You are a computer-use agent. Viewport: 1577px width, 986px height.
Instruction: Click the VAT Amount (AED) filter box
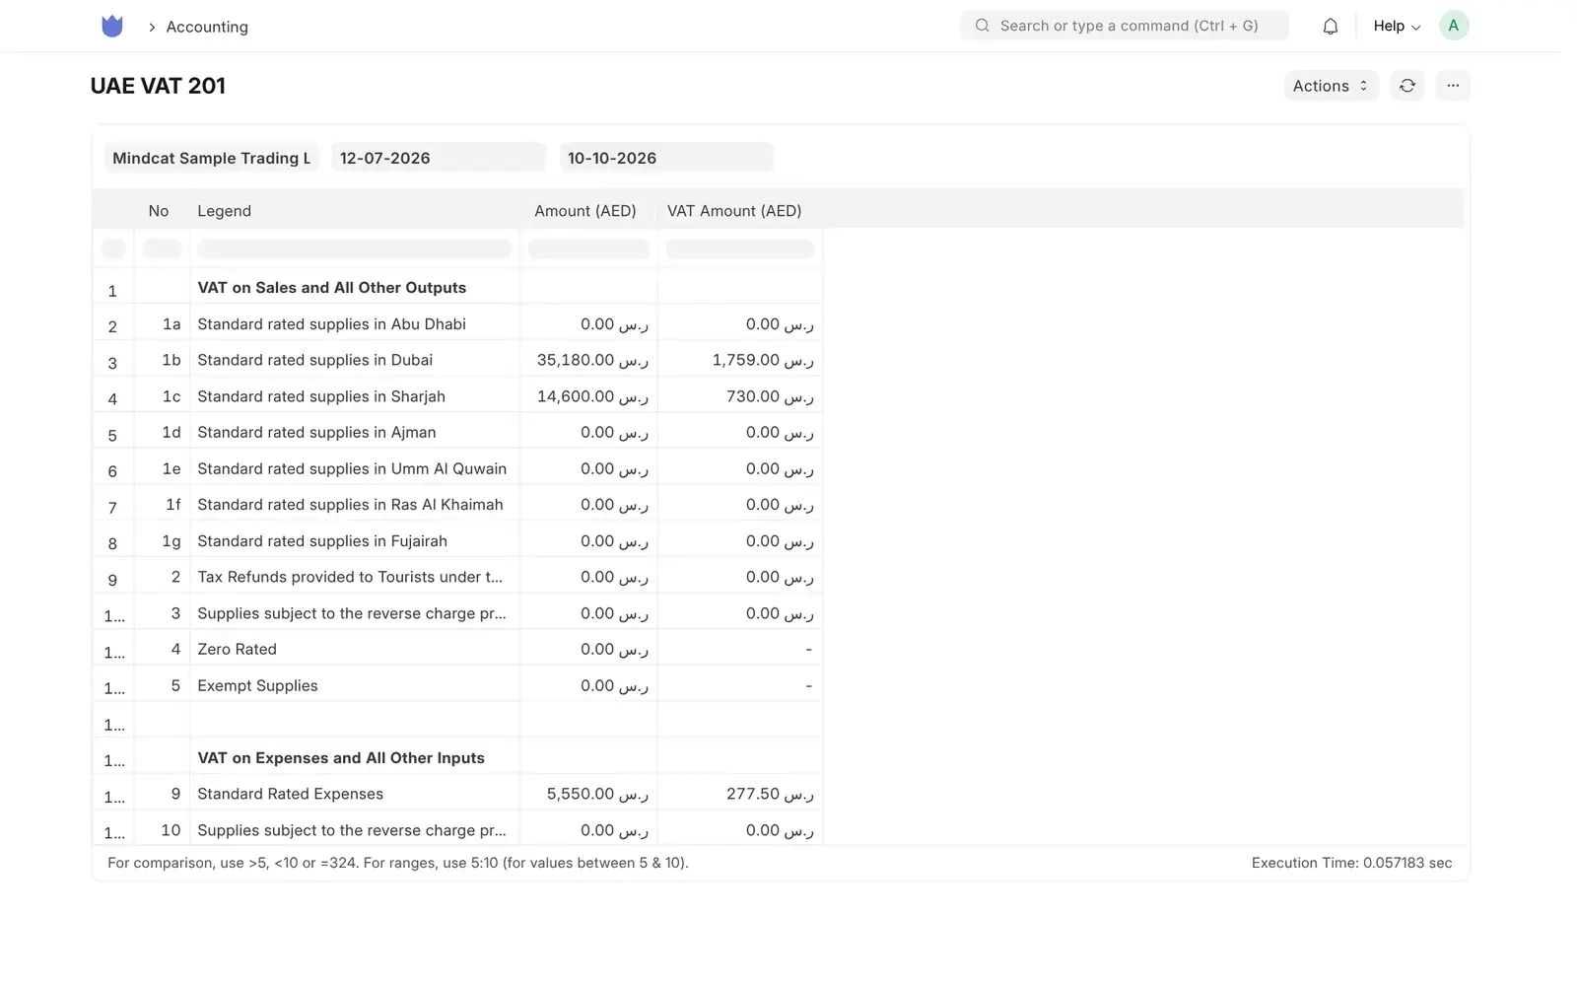click(x=740, y=248)
